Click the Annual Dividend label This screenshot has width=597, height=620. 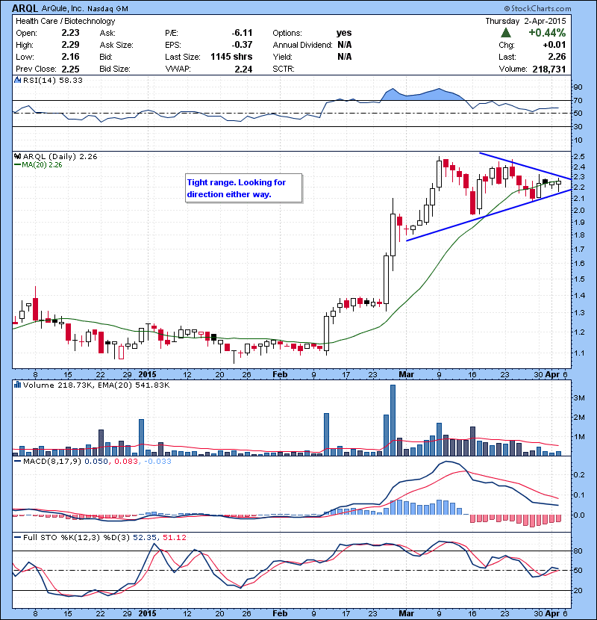coord(303,45)
